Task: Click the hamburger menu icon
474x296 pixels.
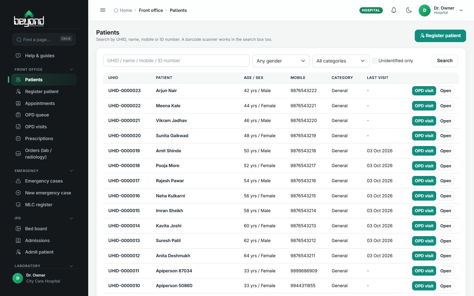Action: [103, 10]
